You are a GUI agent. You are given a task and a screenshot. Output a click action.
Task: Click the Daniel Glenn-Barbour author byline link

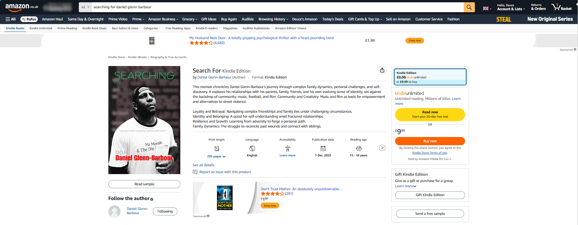click(x=214, y=77)
